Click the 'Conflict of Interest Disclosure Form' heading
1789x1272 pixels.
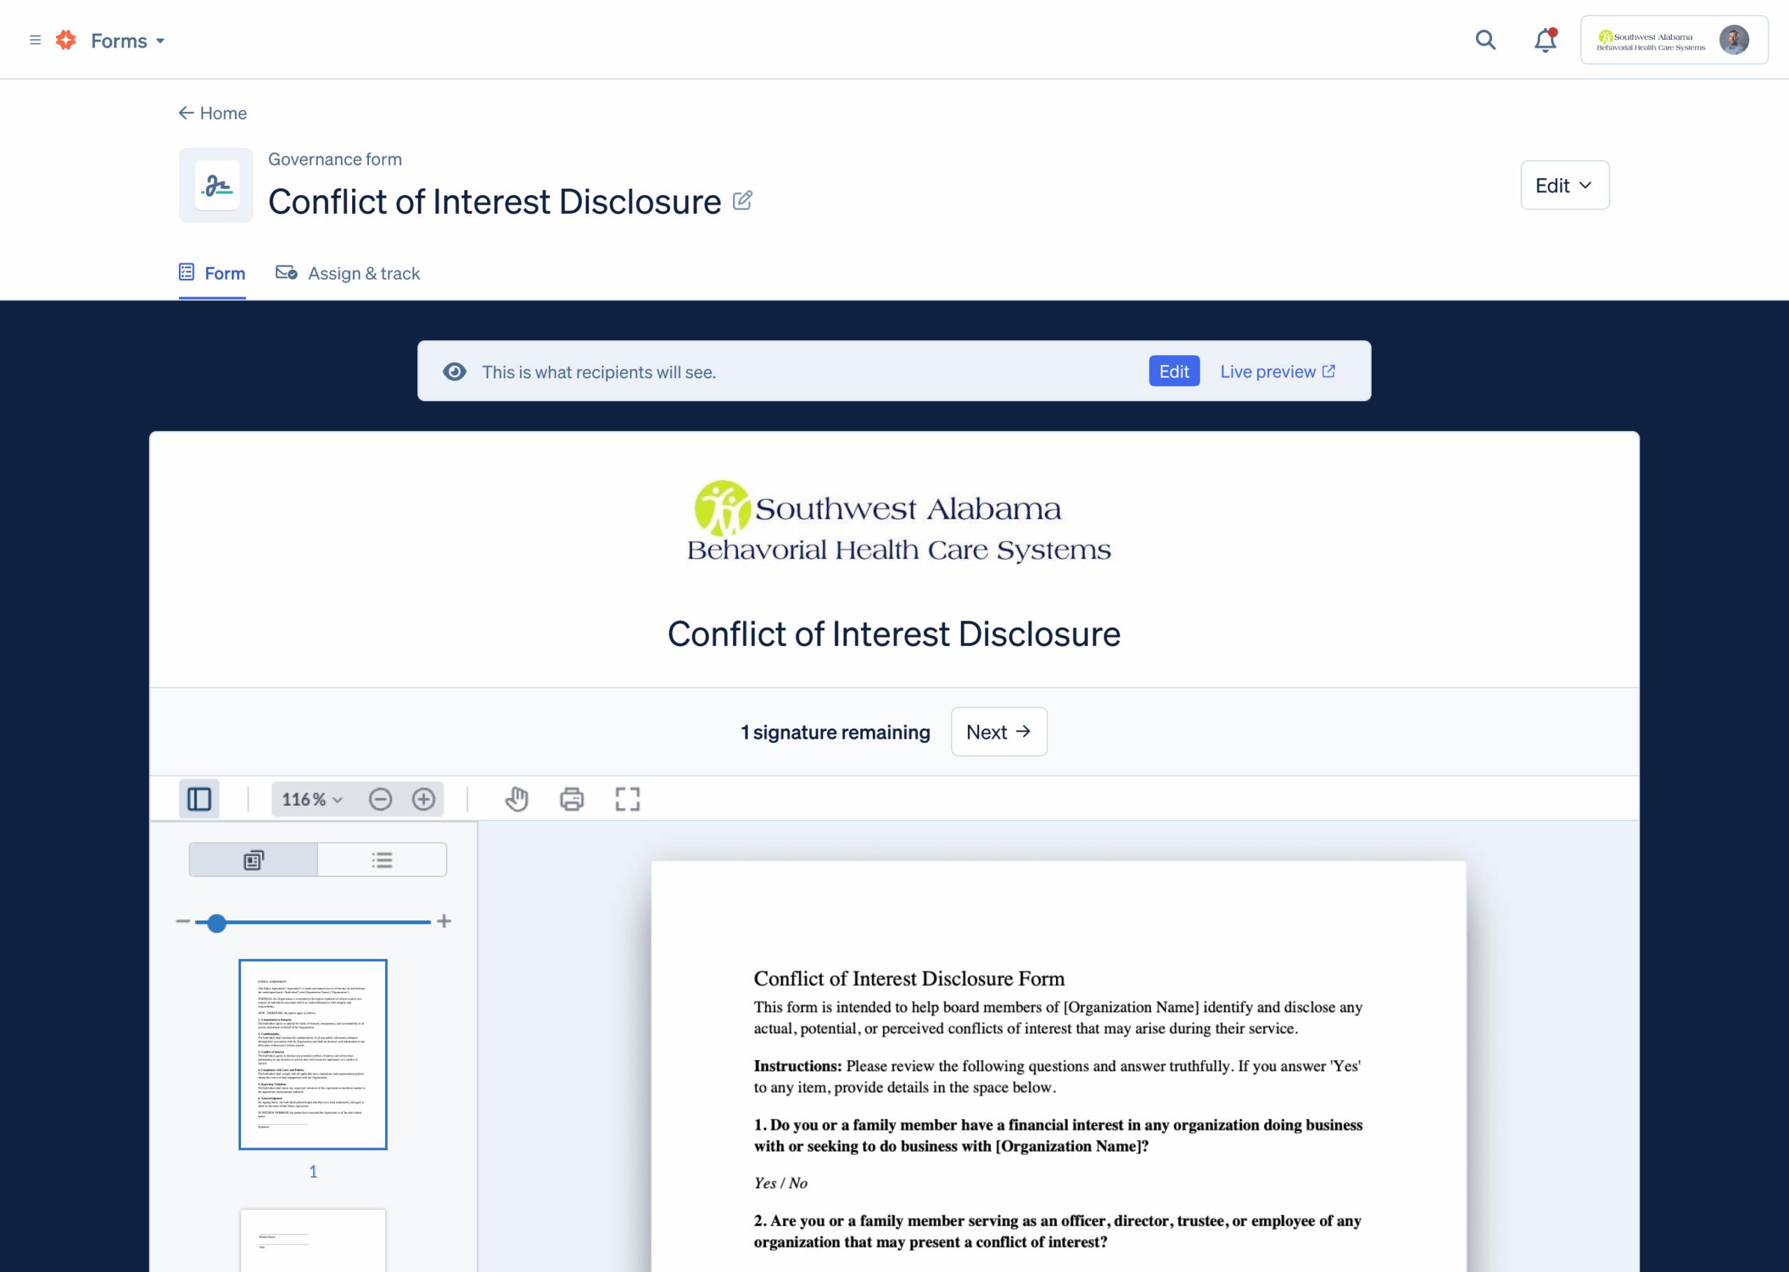909,978
